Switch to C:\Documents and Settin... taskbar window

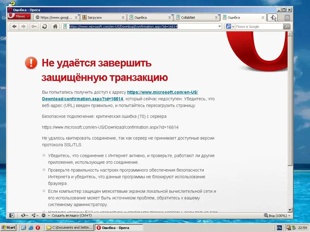coord(69,227)
